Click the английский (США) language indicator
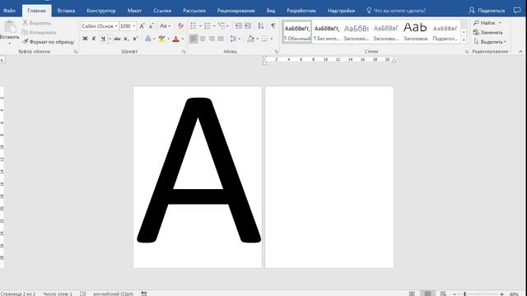This screenshot has height=296, width=527. (114, 294)
